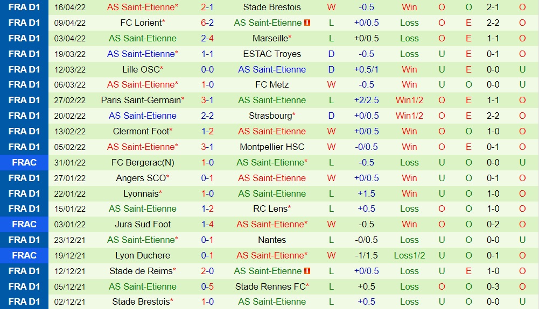Open the Lyon Duchere team page
The width and height of the screenshot is (539, 309).
(143, 256)
